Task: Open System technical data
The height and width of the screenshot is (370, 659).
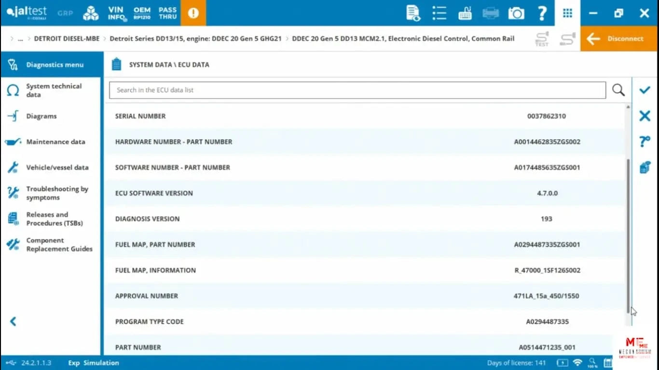Action: [x=52, y=90]
